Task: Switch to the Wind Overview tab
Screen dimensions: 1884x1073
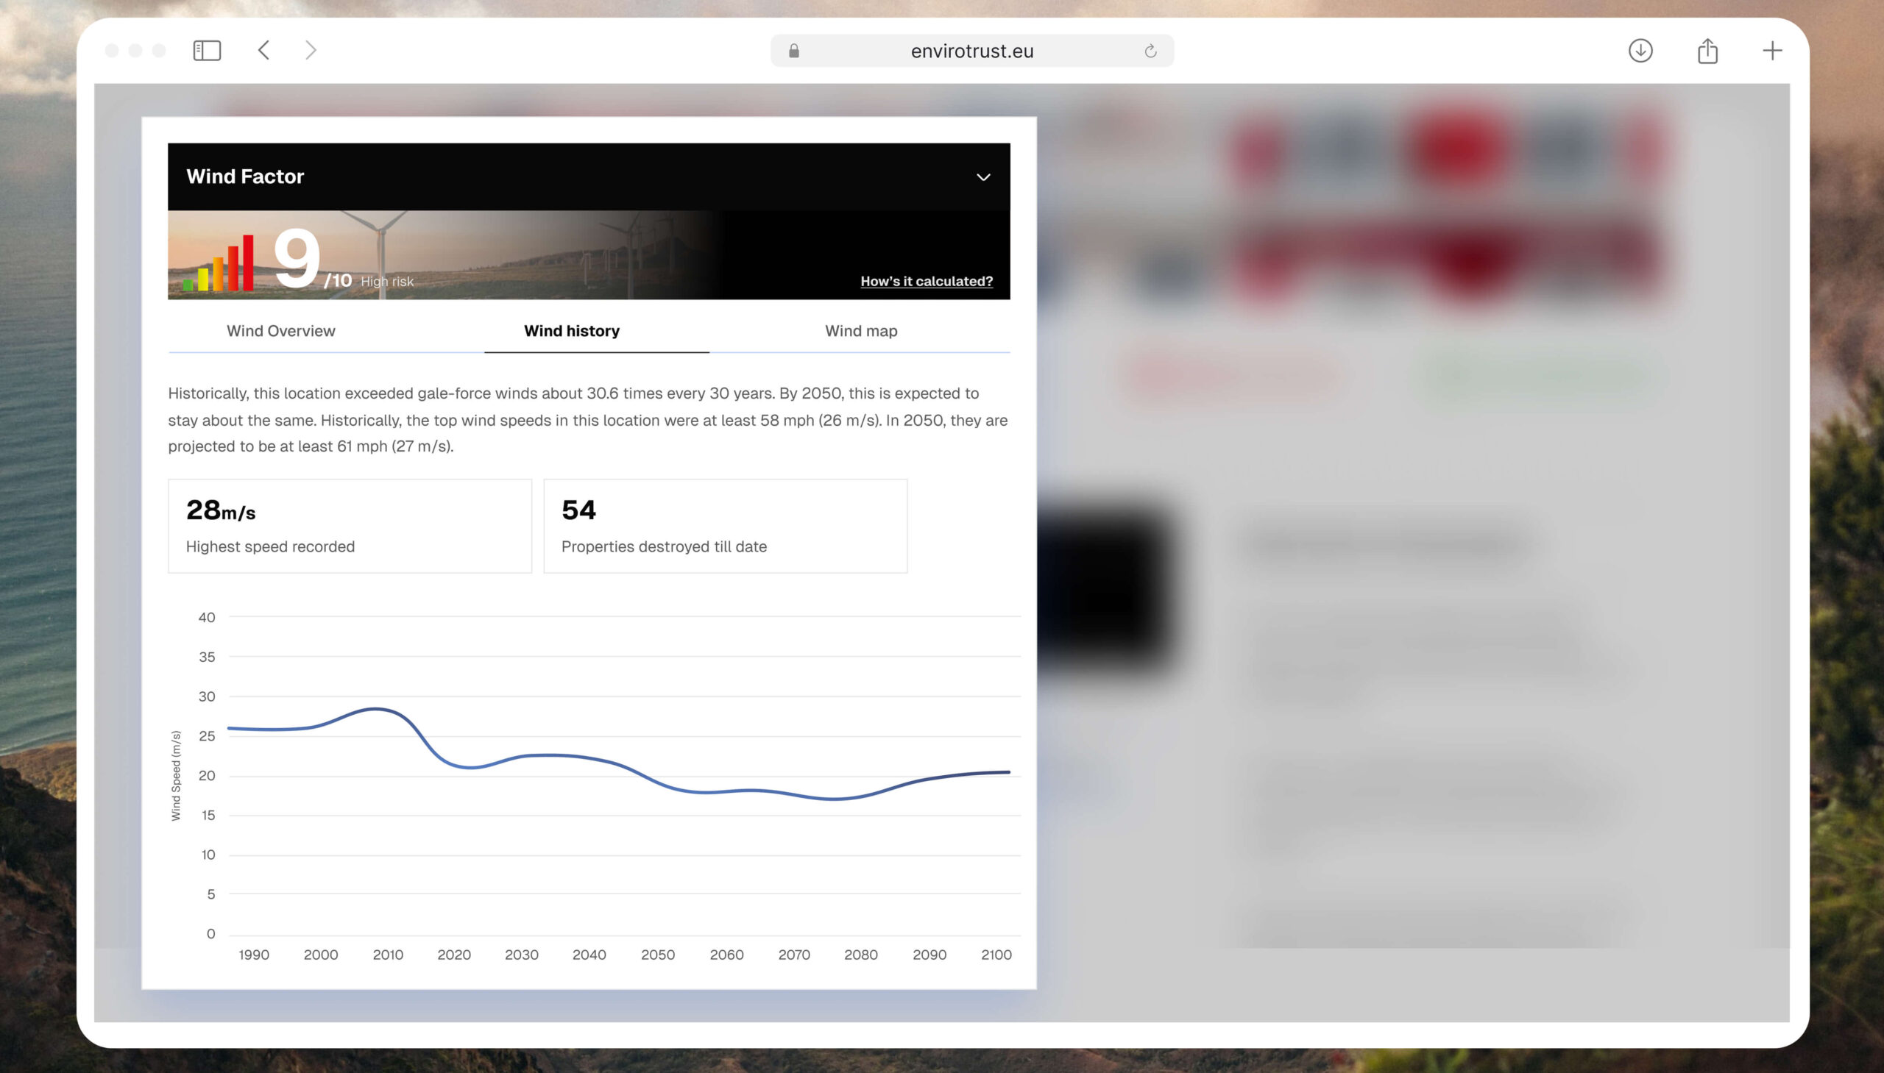Action: [280, 331]
